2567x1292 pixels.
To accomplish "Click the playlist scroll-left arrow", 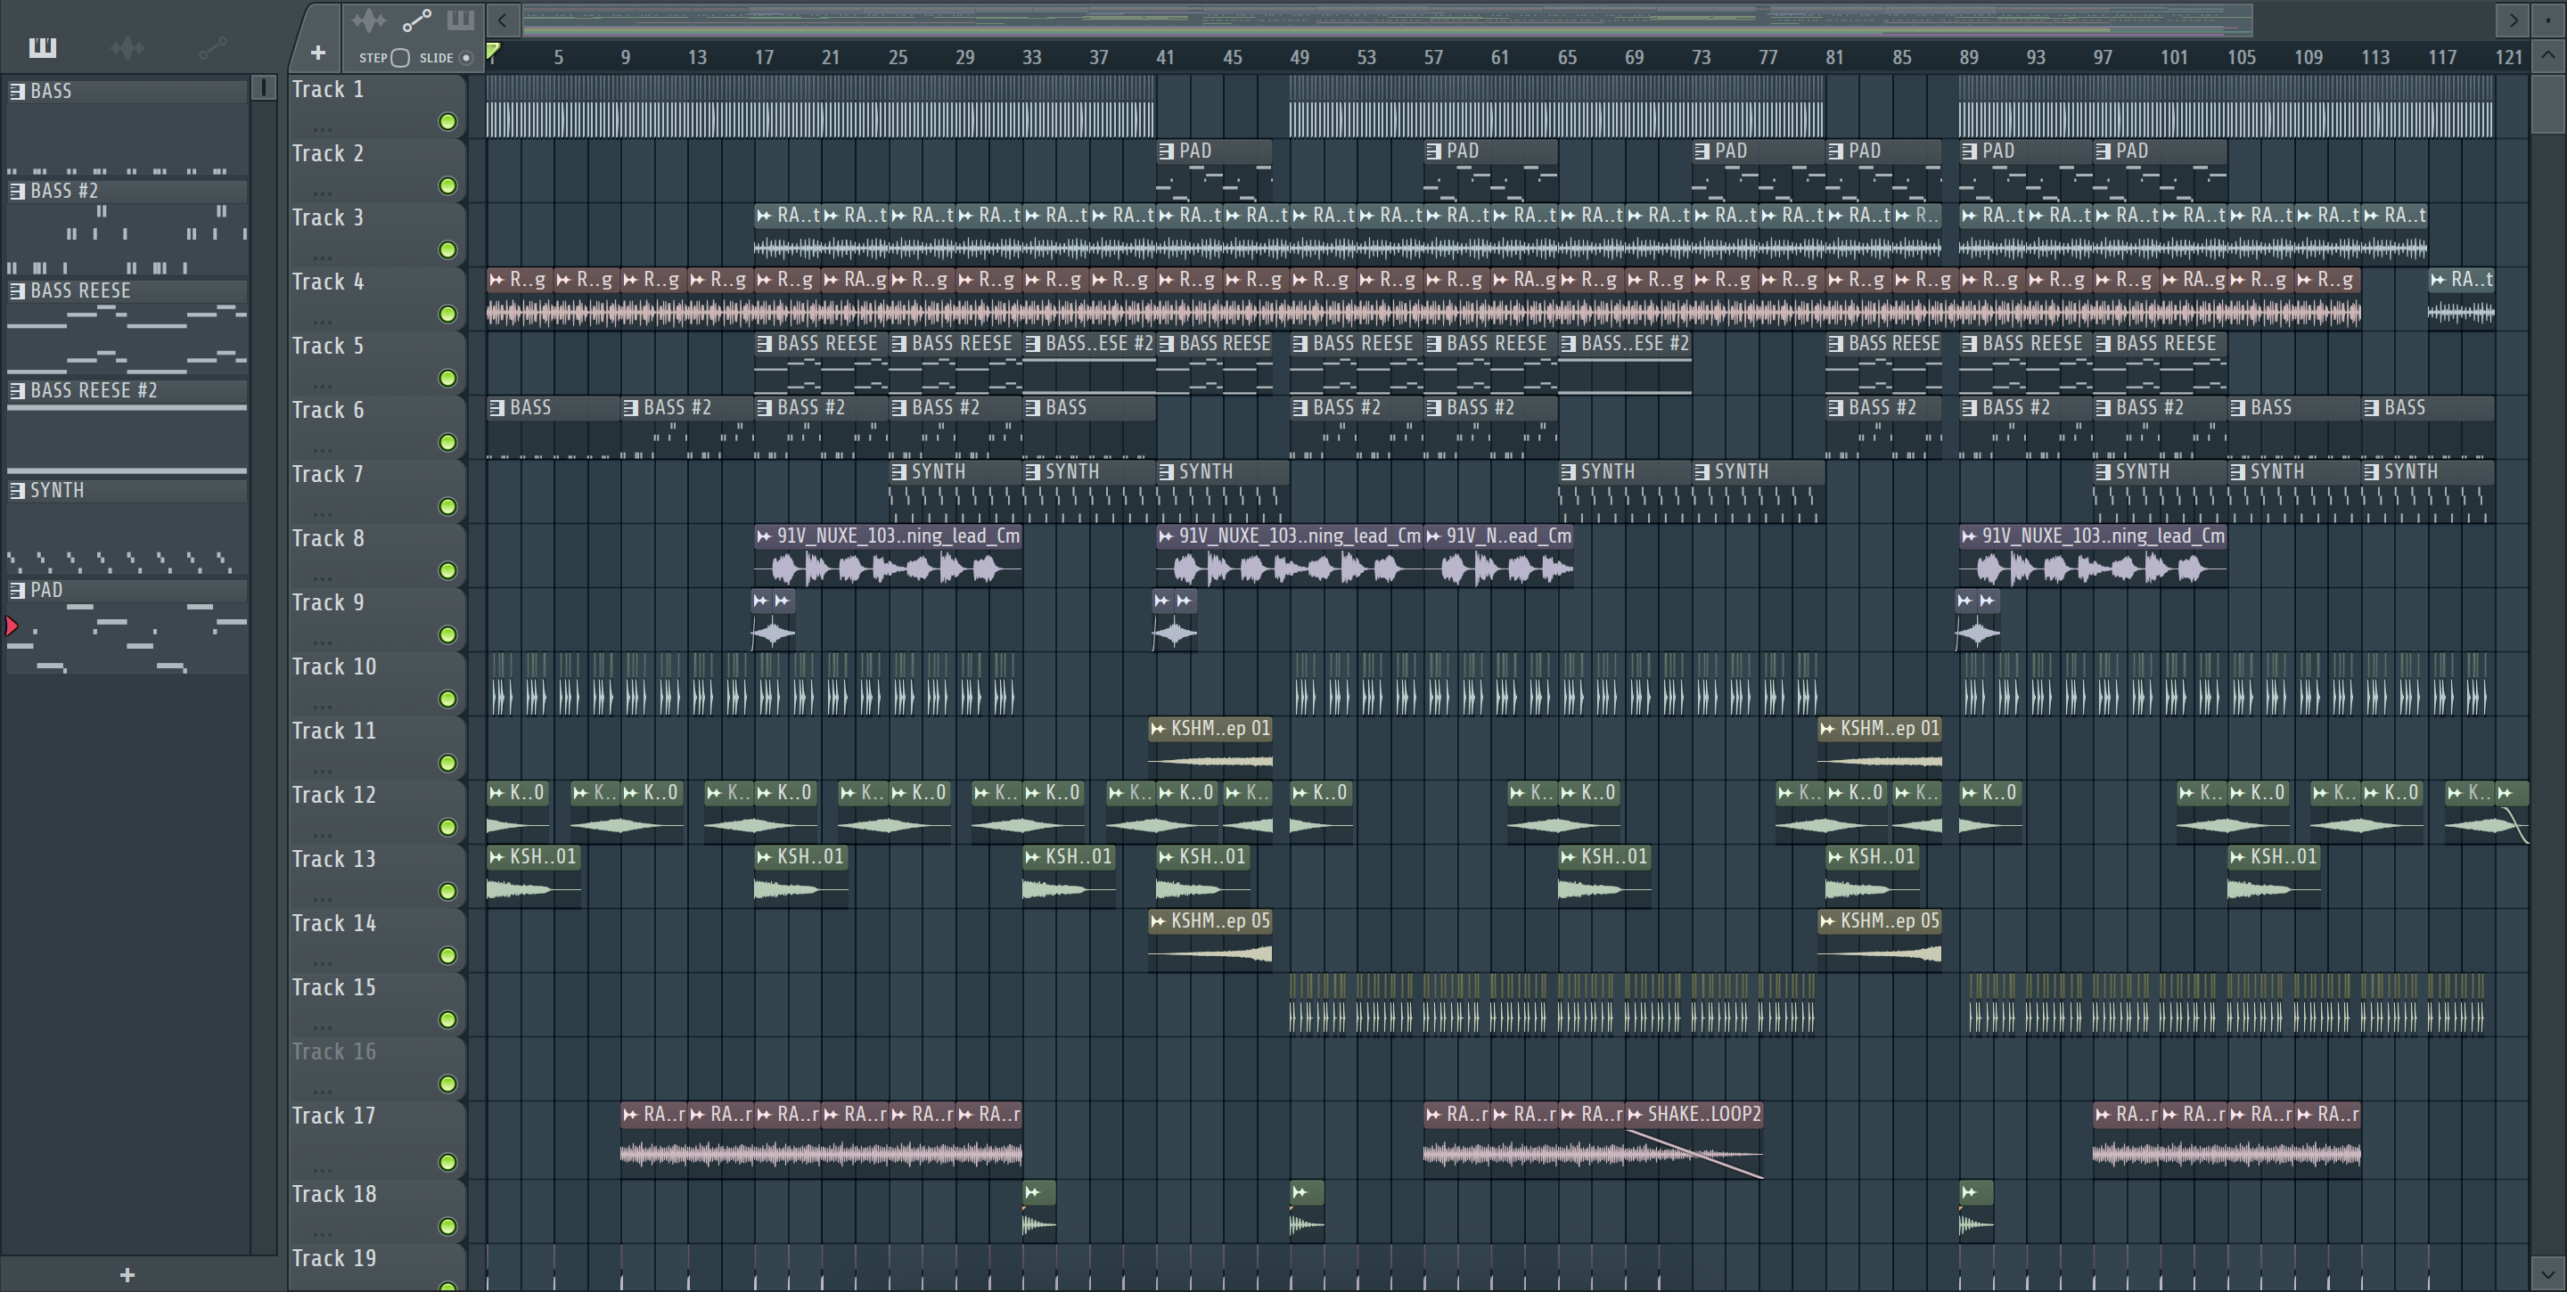I will pos(504,20).
